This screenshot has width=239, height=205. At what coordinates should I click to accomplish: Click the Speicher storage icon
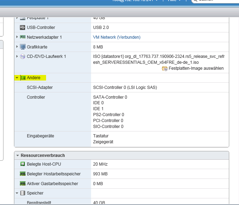click(23, 193)
